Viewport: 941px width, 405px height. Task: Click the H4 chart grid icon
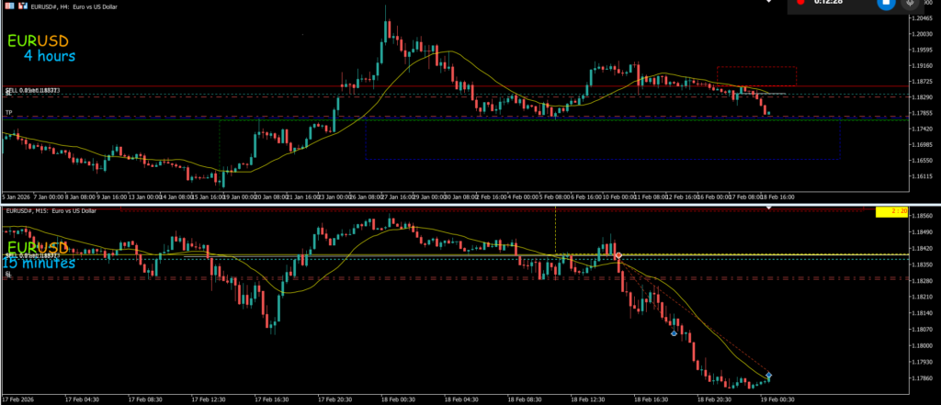click(x=9, y=5)
